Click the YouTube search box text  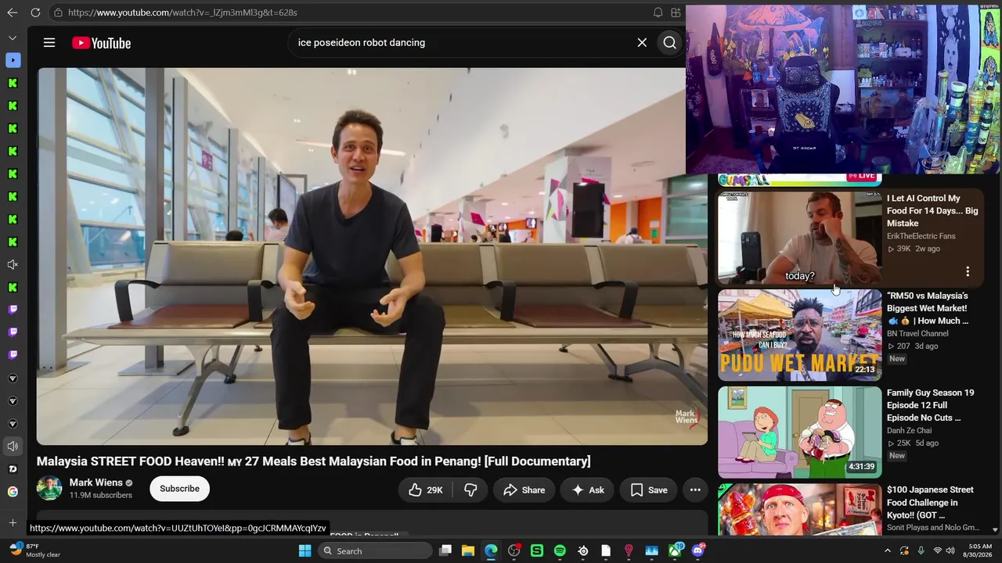point(362,43)
